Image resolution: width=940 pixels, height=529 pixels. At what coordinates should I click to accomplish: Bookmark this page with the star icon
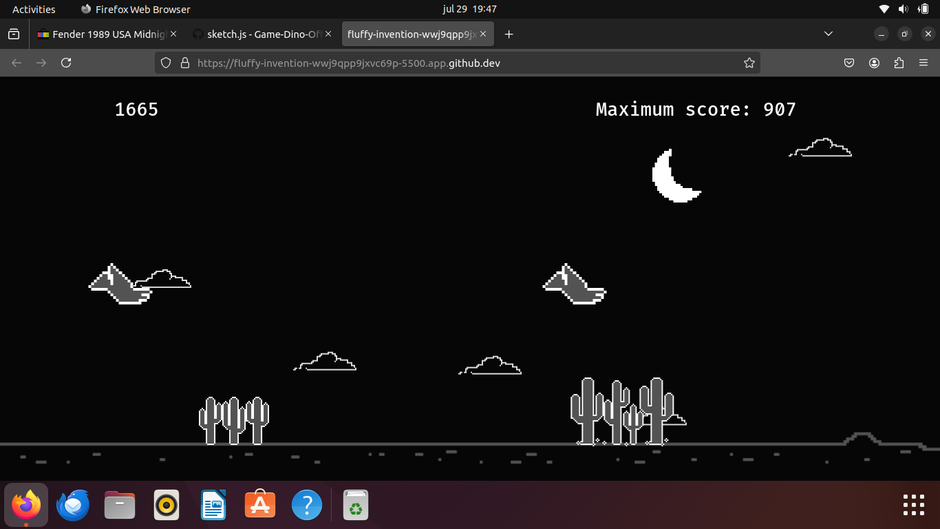click(x=749, y=63)
